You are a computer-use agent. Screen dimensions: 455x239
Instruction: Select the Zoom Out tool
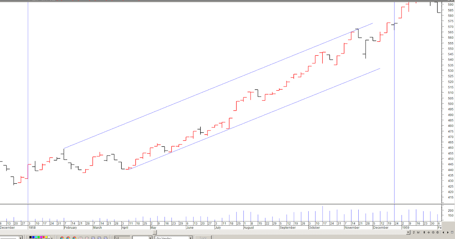click(x=433, y=232)
